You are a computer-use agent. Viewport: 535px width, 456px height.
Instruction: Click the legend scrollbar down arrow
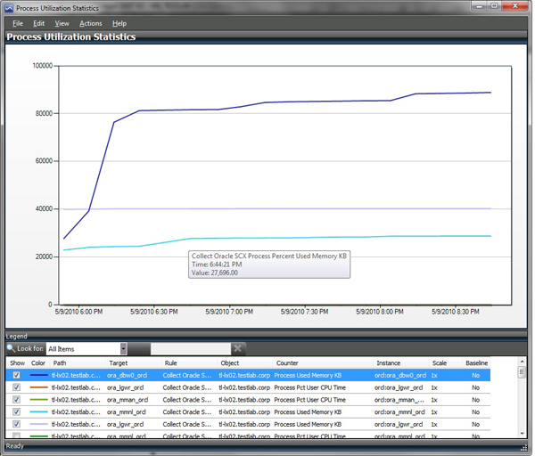[523, 436]
